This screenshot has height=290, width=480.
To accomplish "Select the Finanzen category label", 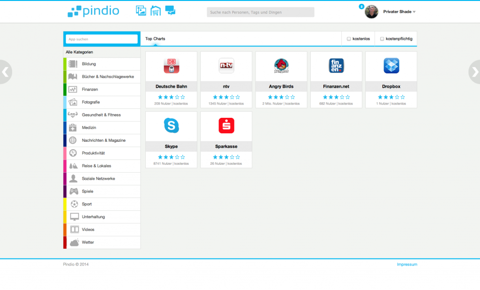I will (90, 90).
